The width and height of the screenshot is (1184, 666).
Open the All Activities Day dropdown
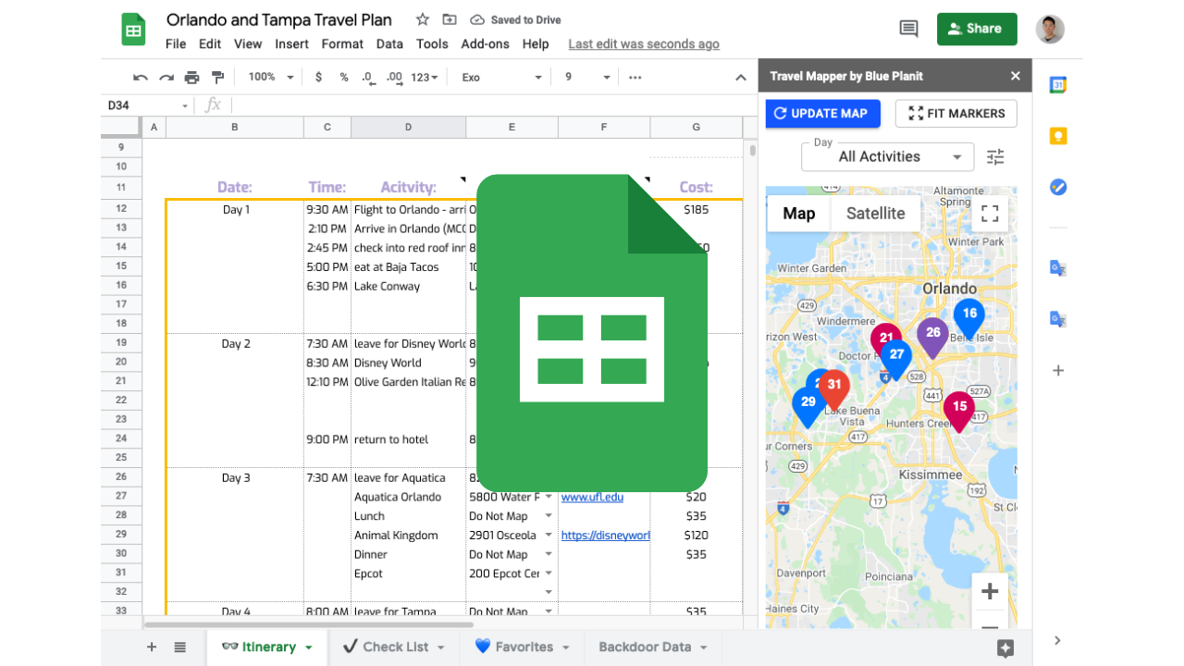[887, 157]
